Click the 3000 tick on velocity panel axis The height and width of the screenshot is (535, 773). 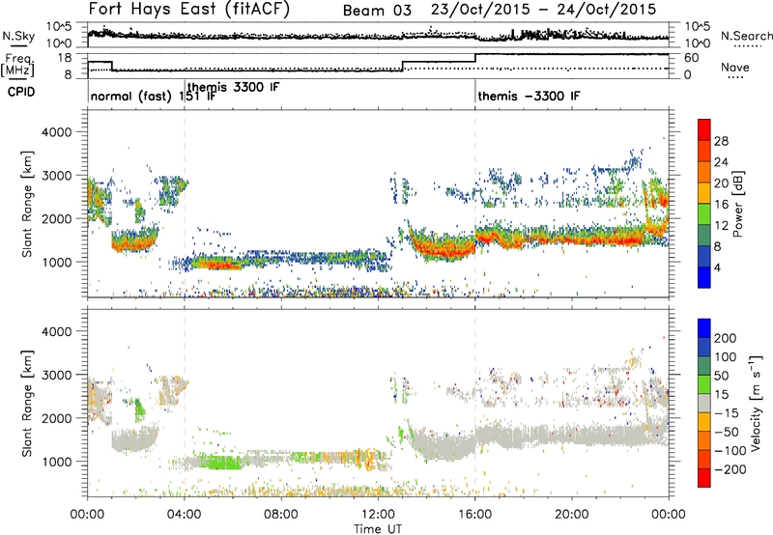(x=56, y=375)
